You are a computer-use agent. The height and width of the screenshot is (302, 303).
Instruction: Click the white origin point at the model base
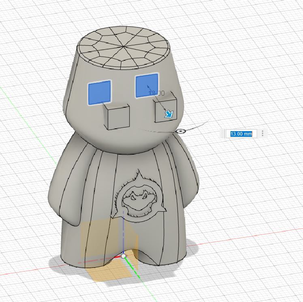tap(124, 256)
